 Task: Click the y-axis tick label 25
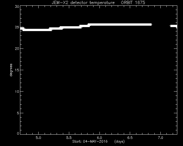pyautogui.click(x=17, y=27)
